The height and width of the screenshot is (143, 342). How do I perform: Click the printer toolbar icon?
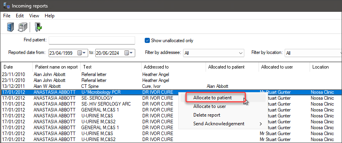(x=23, y=28)
